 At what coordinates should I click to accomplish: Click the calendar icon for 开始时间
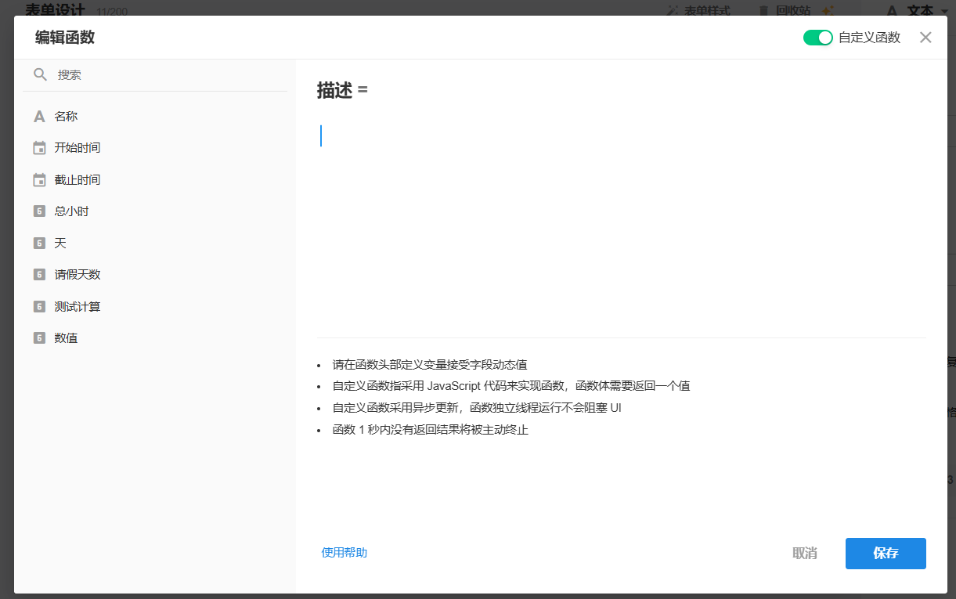[x=39, y=148]
